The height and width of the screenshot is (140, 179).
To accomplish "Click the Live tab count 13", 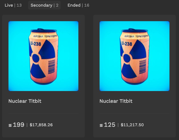I will pyautogui.click(x=19, y=5).
